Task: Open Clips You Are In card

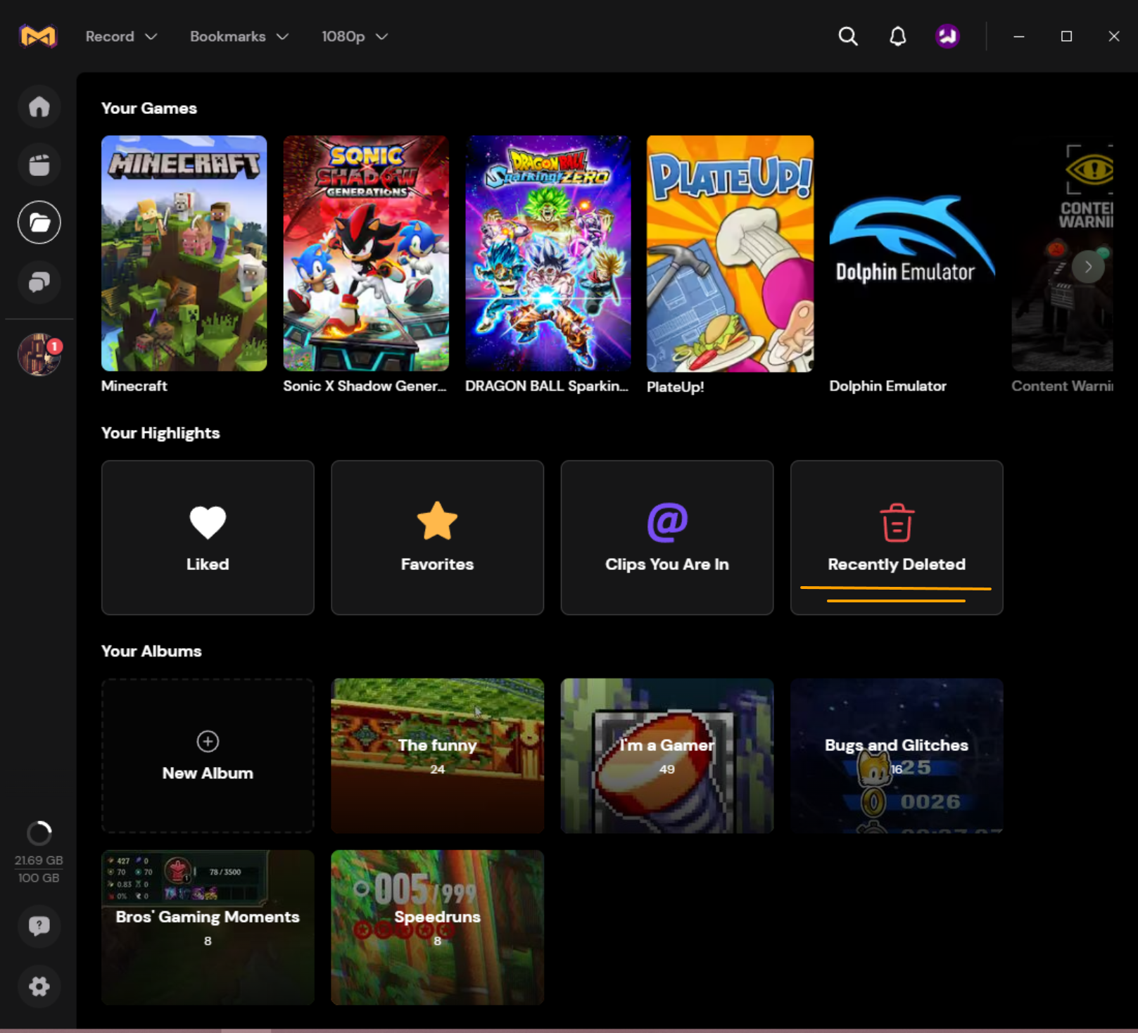Action: pos(667,538)
